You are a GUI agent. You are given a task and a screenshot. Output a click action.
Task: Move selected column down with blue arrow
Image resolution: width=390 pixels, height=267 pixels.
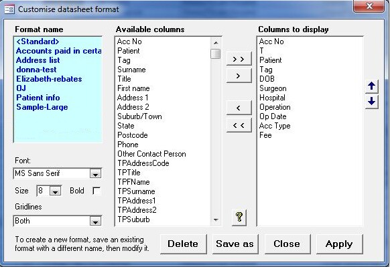click(372, 102)
